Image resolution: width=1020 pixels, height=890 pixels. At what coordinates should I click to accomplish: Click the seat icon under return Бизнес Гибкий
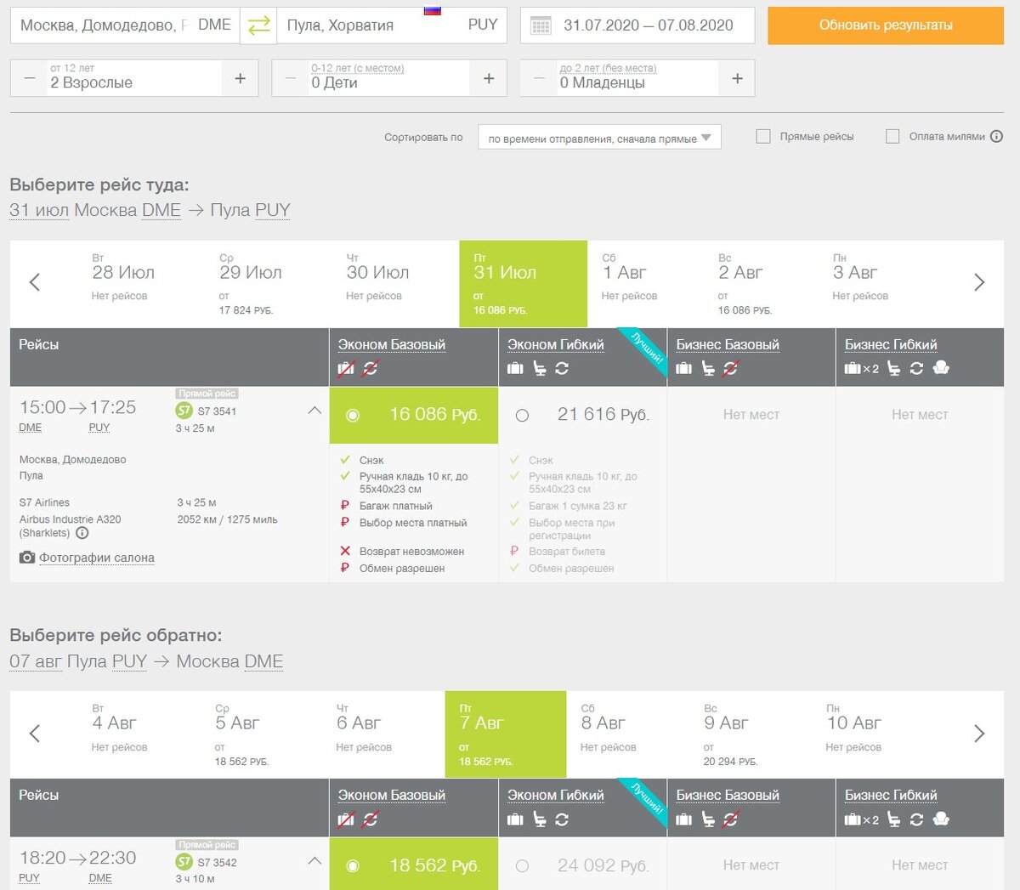point(893,819)
